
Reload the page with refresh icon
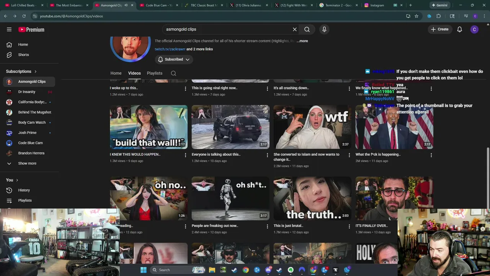(x=24, y=16)
